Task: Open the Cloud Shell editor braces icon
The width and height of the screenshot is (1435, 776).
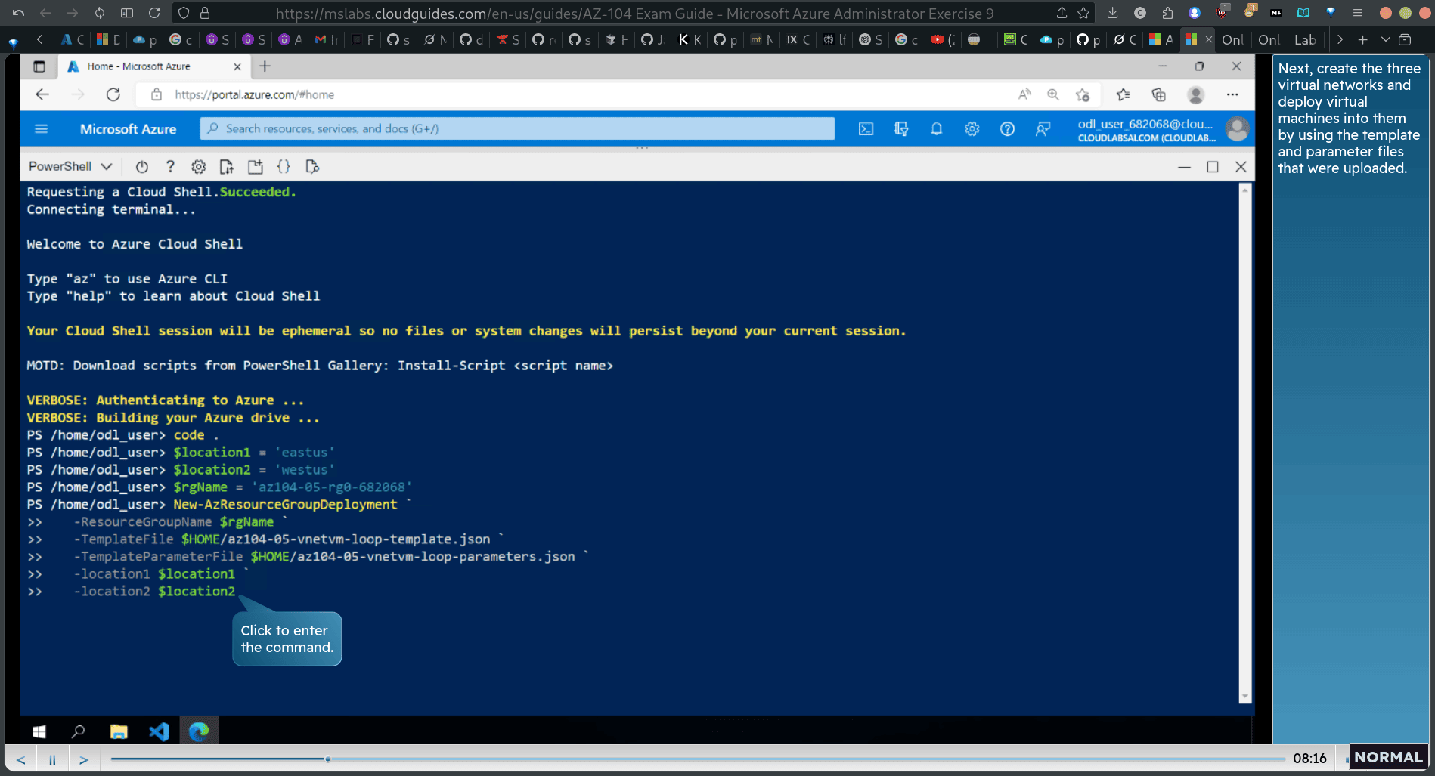Action: point(284,166)
